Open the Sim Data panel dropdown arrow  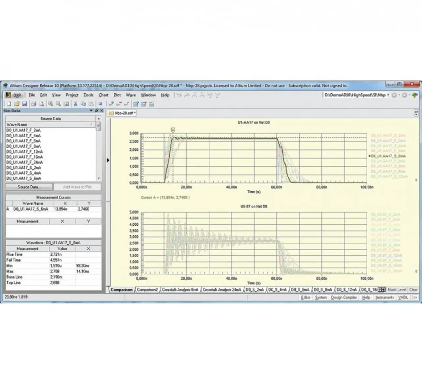(91, 110)
